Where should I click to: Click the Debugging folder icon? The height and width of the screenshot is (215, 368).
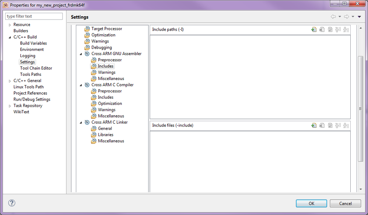coord(87,47)
